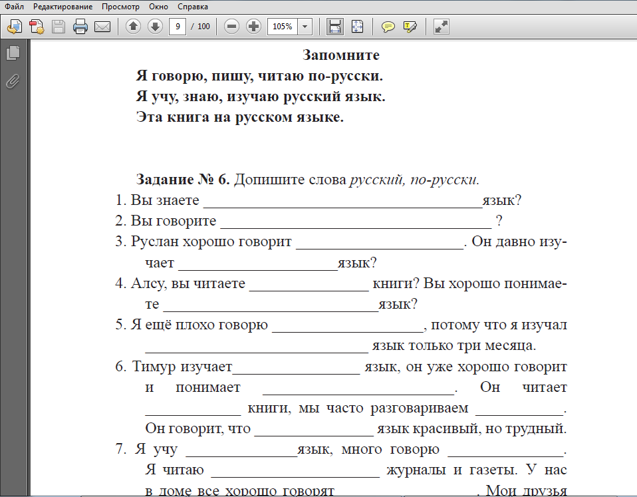Switch to read mode full screen icon
The height and width of the screenshot is (497, 637).
442,27
